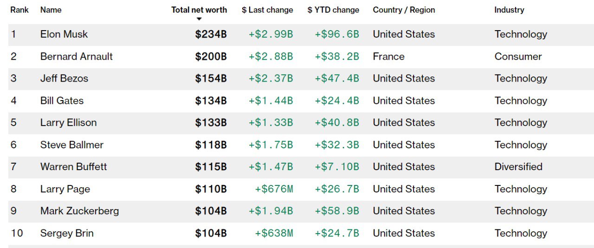
Task: Click Steve Ballmer's name
Action: tap(72, 145)
